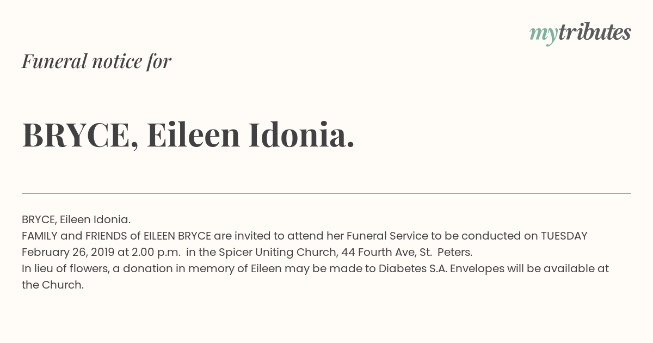Click the large 'BRYCE, Eileen Idonia.' title

click(188, 135)
